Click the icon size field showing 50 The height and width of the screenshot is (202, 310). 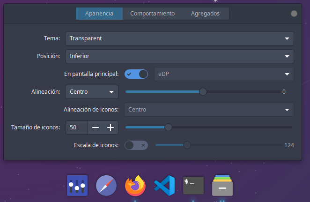(x=76, y=127)
